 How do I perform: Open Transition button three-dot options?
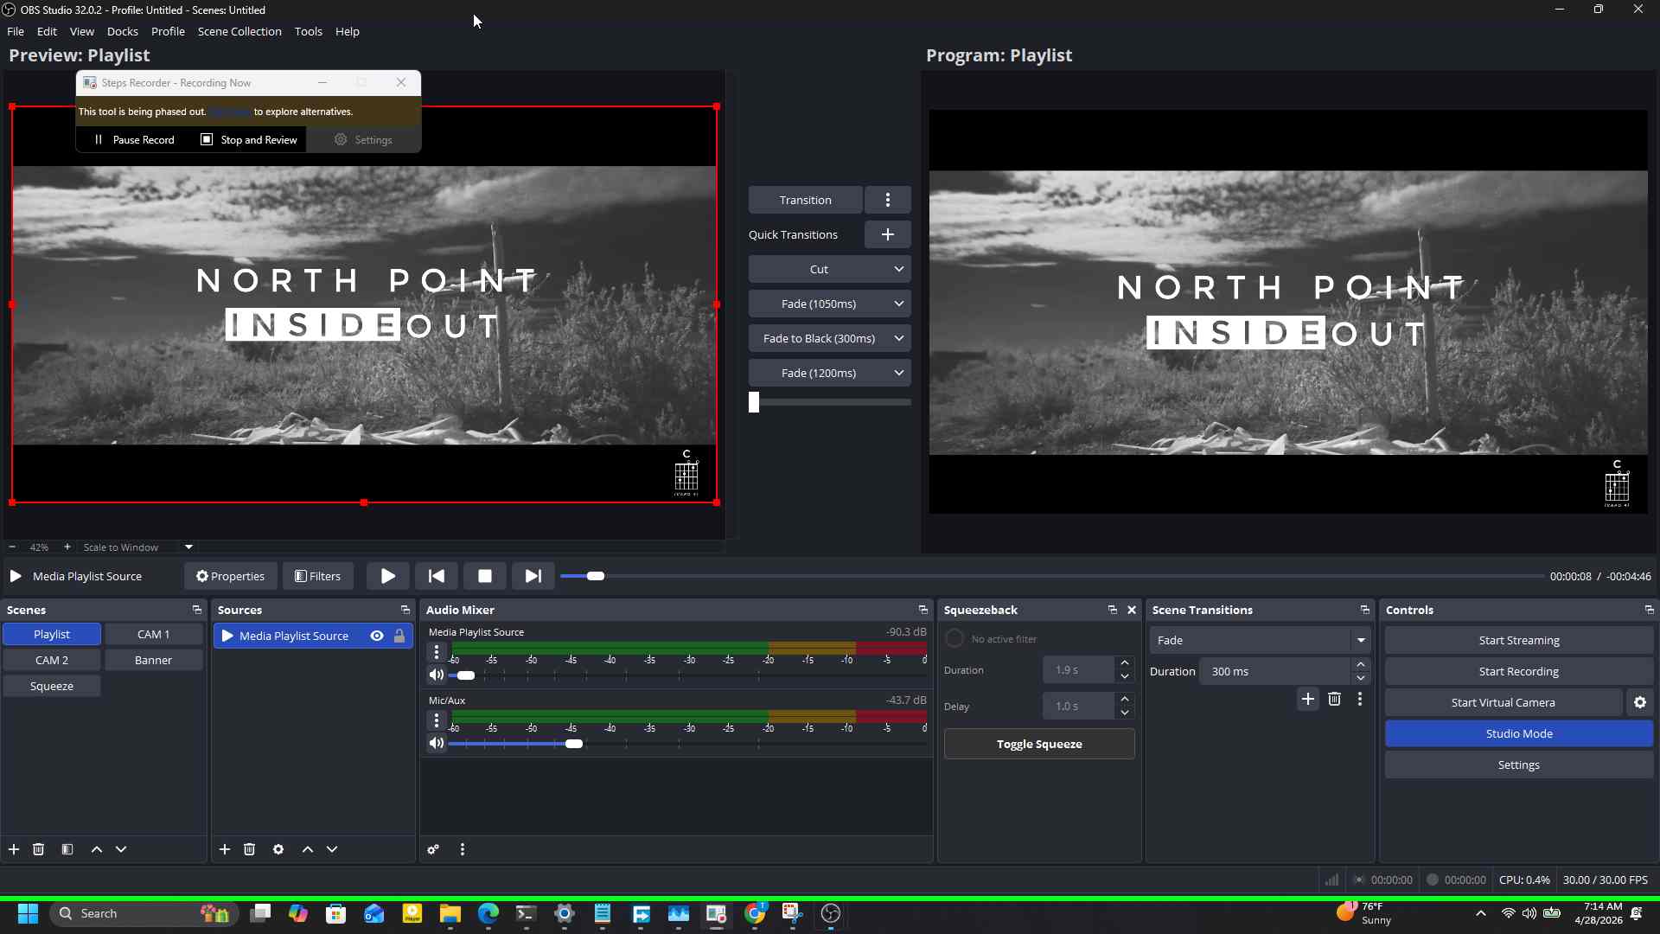[x=888, y=200]
